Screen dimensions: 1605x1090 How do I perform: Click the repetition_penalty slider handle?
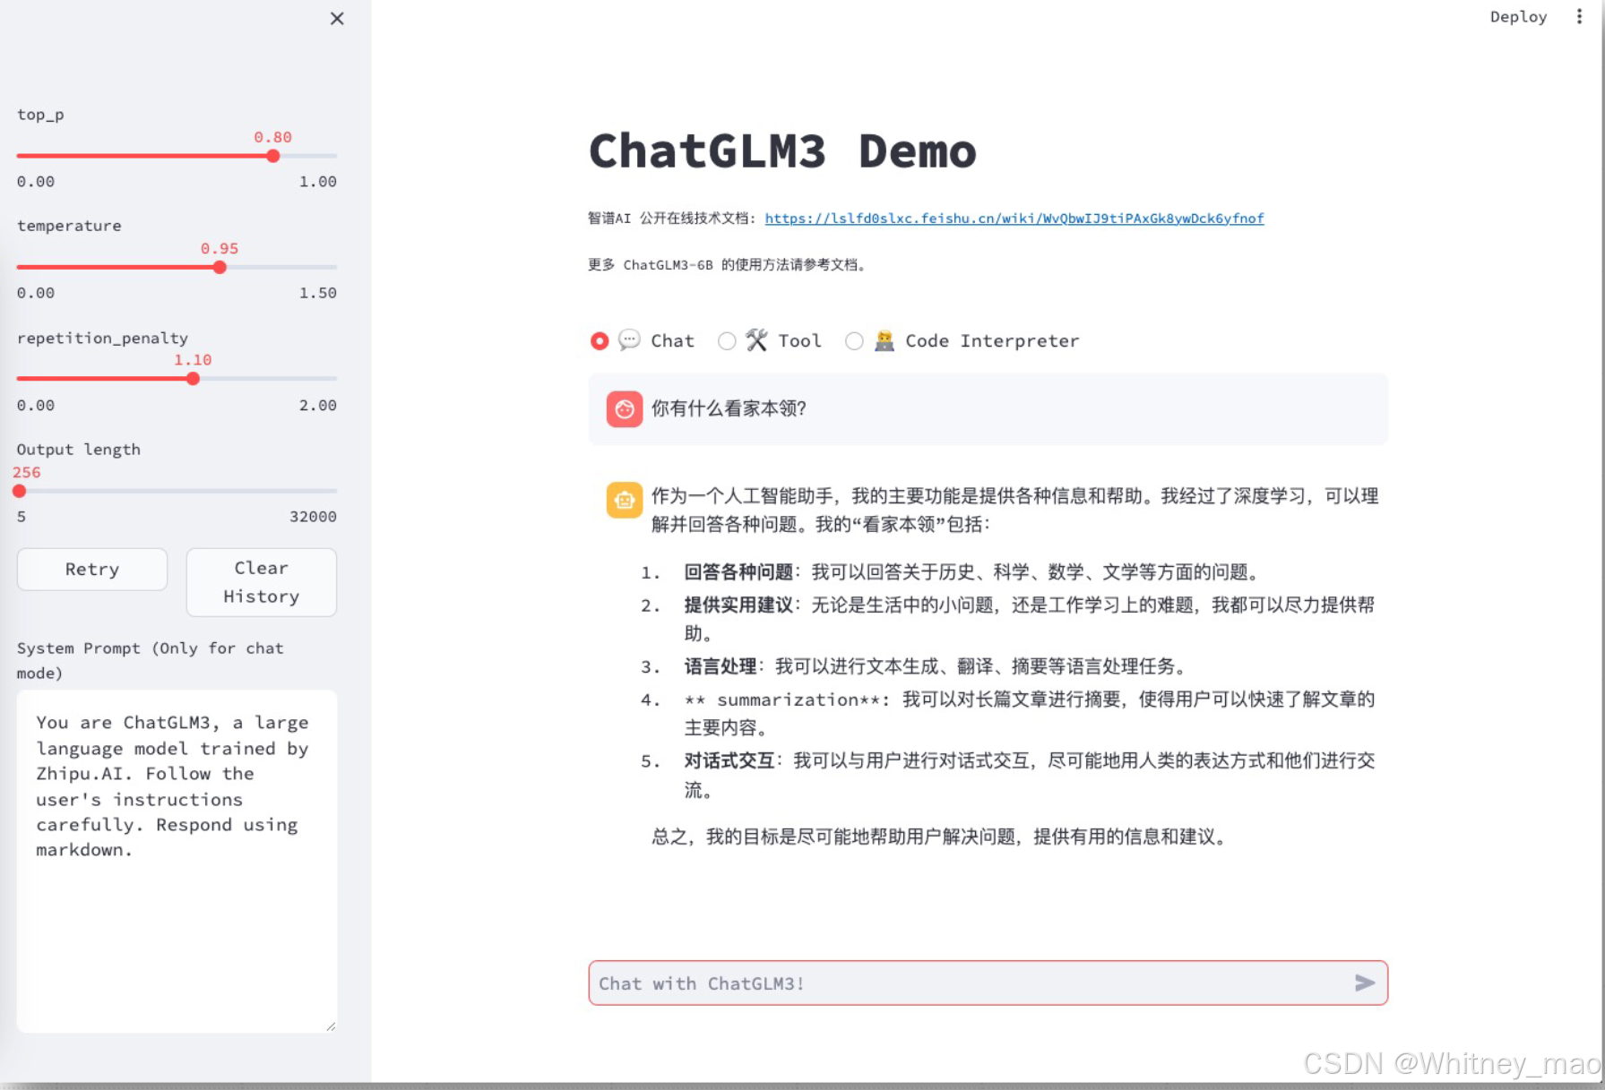[x=193, y=379]
